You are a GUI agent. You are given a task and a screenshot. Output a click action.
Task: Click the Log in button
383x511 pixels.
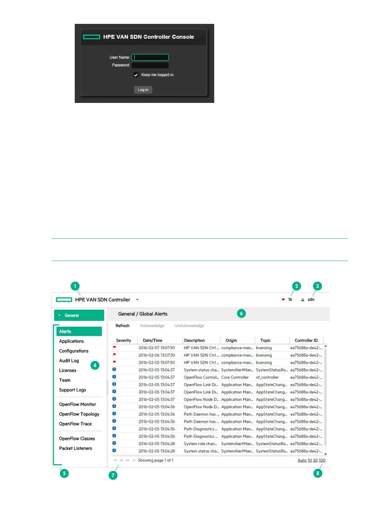point(143,90)
